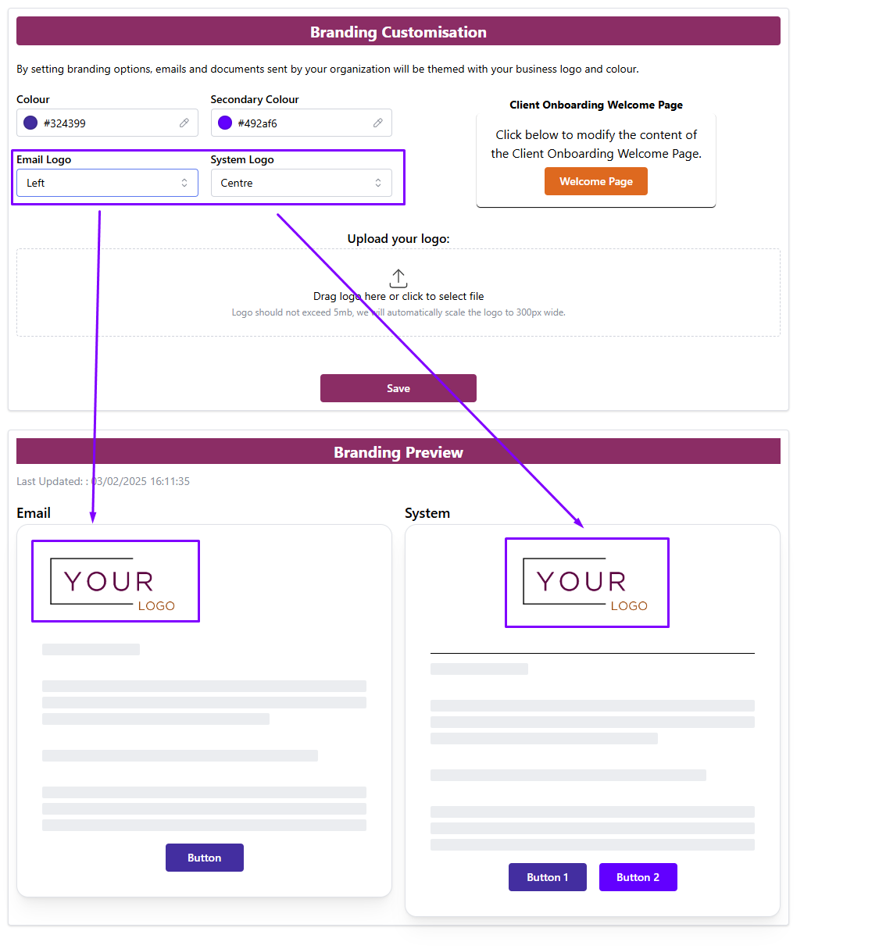Click the System Logo dropdown chevron arrows
The image size is (879, 949).
tap(378, 183)
